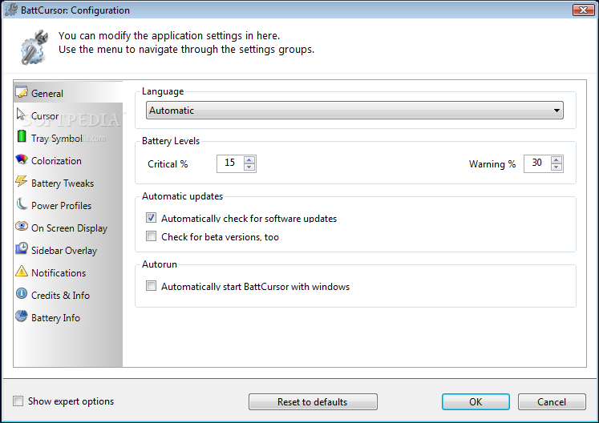This screenshot has width=599, height=423.
Task: Go to Notifications settings
Action: (x=68, y=273)
